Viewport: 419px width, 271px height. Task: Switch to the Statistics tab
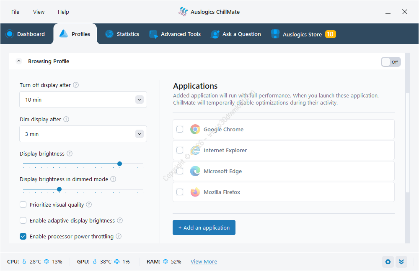(x=122, y=34)
